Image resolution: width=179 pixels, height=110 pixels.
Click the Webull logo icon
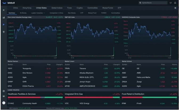4,3
